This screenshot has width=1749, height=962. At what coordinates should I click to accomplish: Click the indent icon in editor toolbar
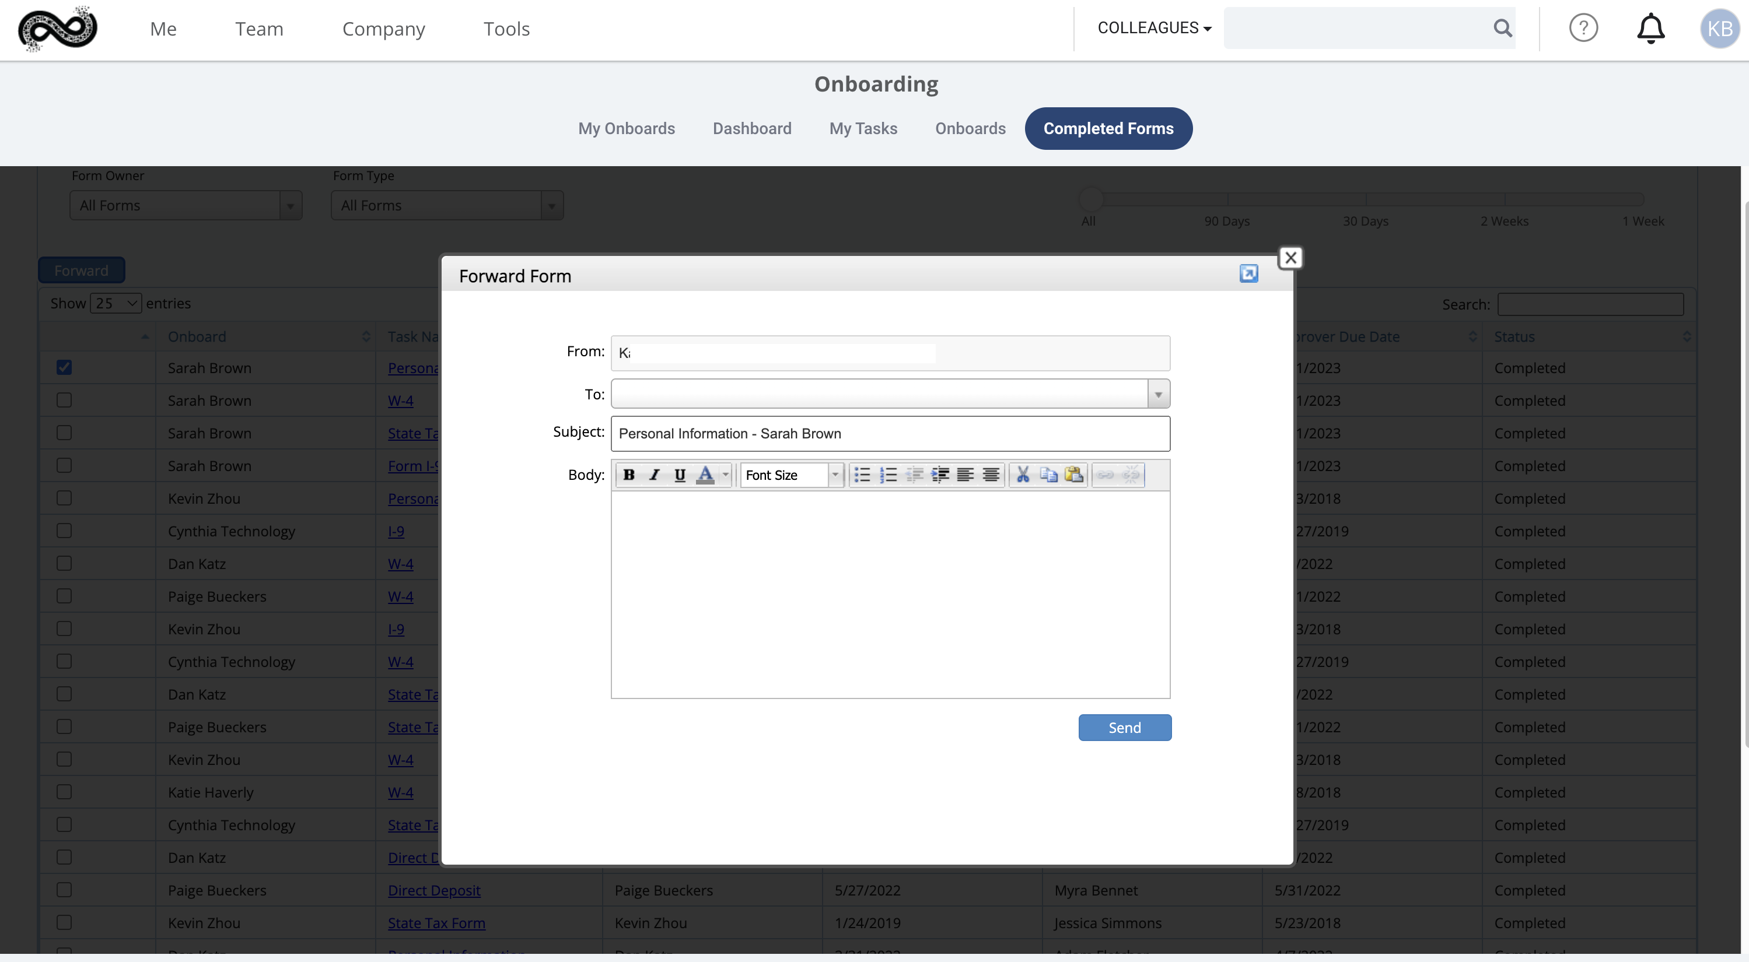coord(940,475)
